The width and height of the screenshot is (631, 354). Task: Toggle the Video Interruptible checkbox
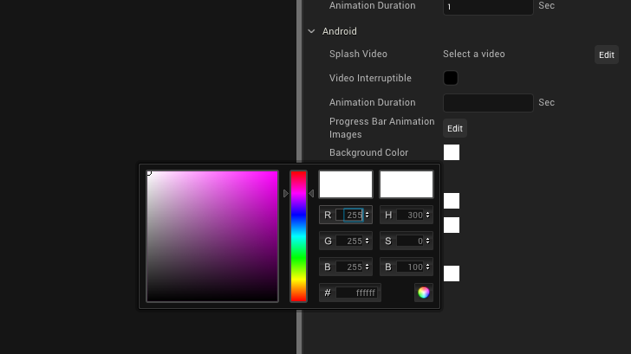point(451,78)
